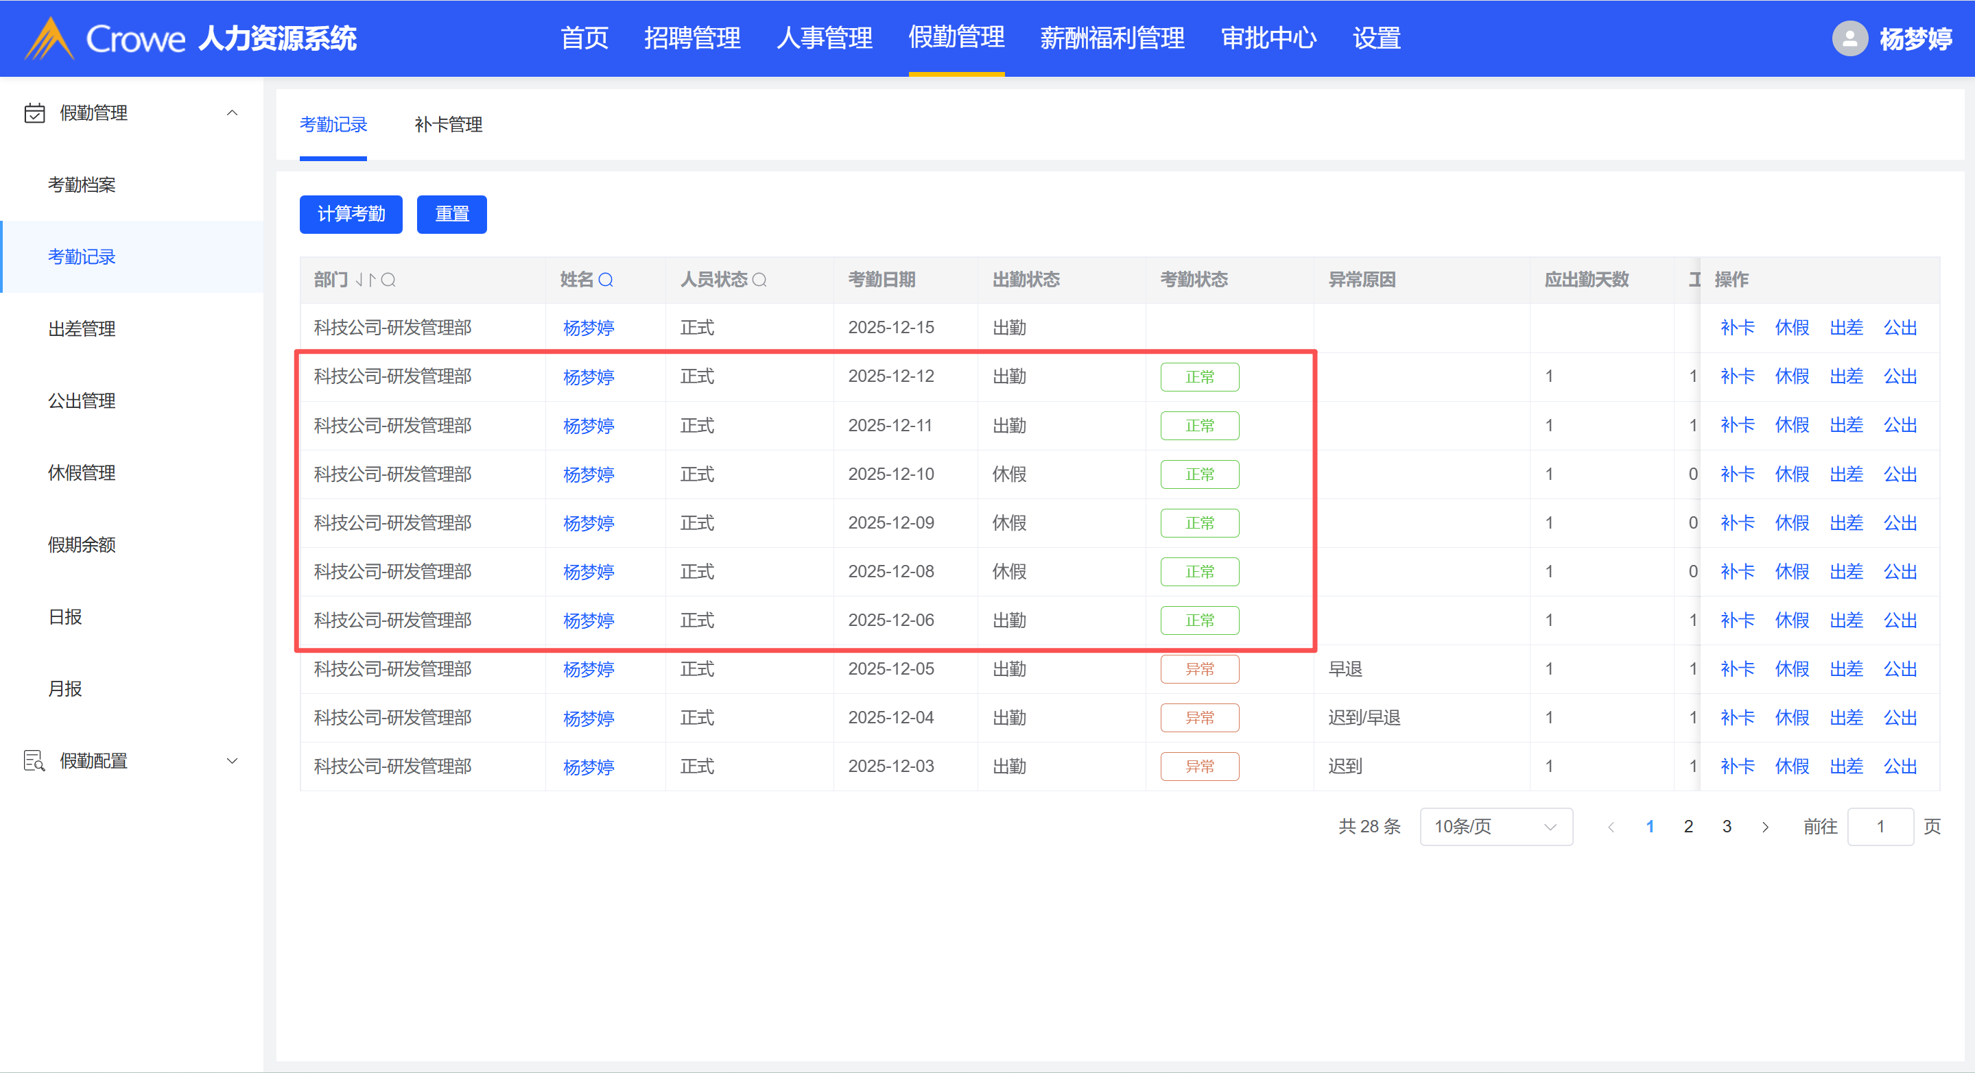Click the 前往 page number input field
Screen dimensions: 1975x1073
tap(1880, 827)
